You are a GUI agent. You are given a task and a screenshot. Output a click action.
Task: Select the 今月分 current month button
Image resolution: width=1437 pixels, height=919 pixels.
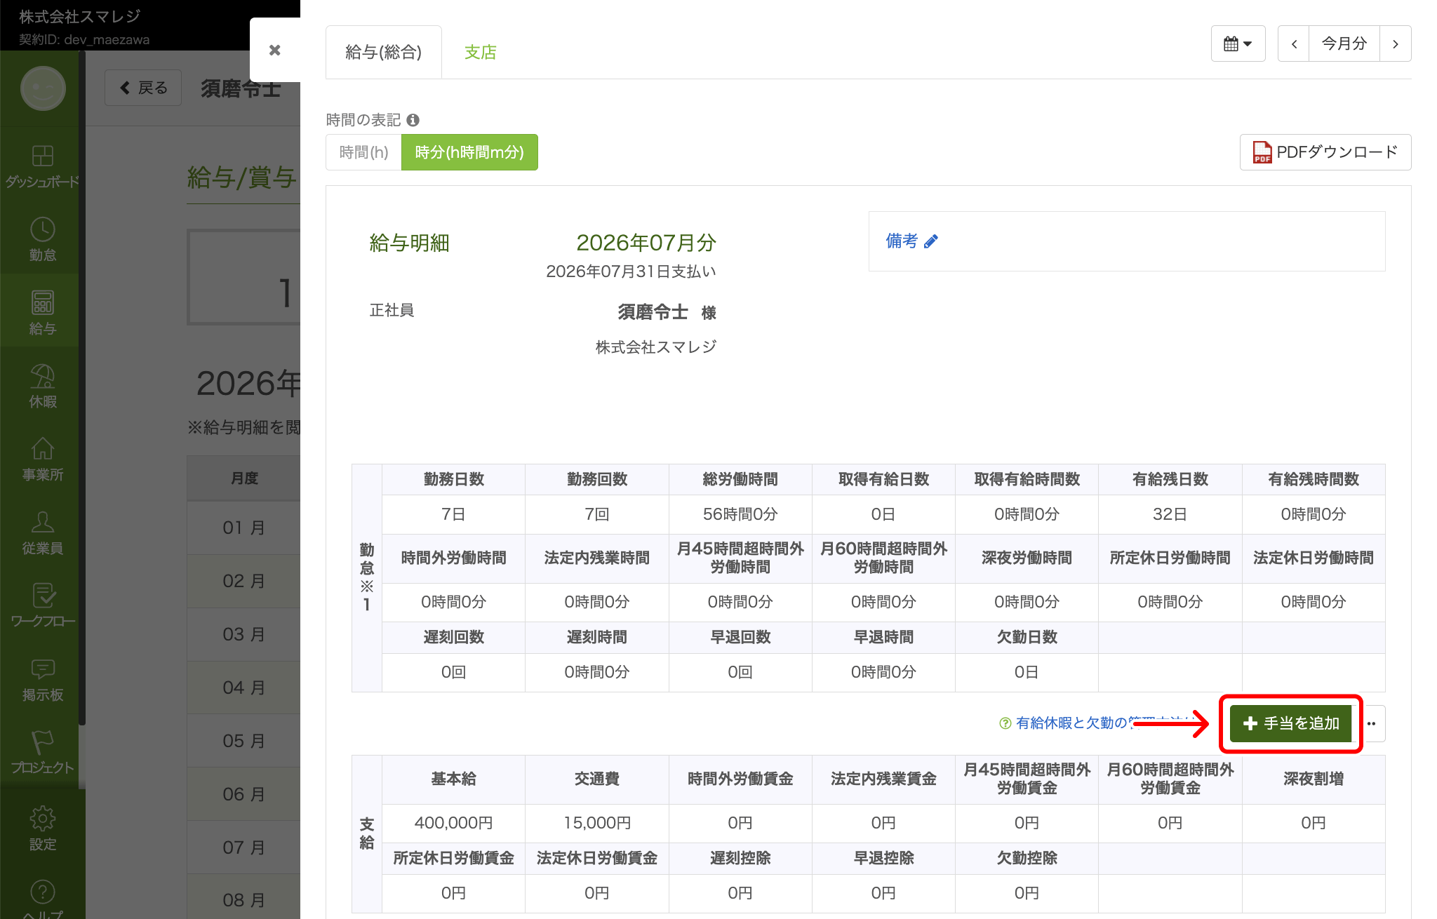[1344, 43]
